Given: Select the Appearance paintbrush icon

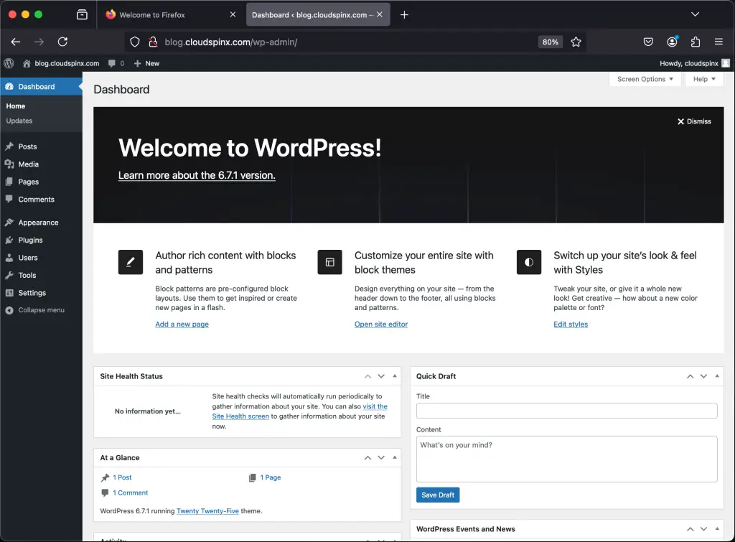Looking at the screenshot, I should 10,223.
